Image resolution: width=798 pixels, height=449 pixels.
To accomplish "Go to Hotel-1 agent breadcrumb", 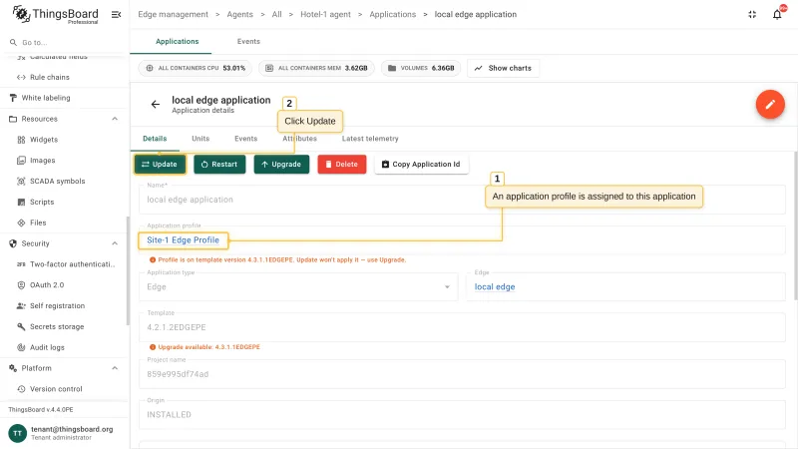I will coord(325,14).
